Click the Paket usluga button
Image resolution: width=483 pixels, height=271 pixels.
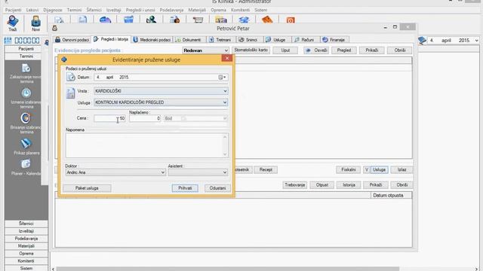pyautogui.click(x=87, y=188)
